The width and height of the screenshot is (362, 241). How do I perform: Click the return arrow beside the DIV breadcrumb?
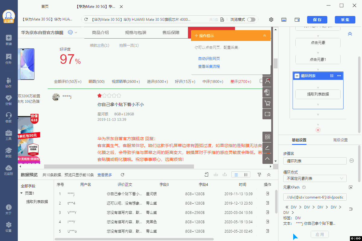tap(351, 209)
